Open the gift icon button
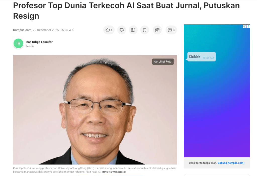Screen dimensions: 257x176 pyautogui.click(x=157, y=30)
